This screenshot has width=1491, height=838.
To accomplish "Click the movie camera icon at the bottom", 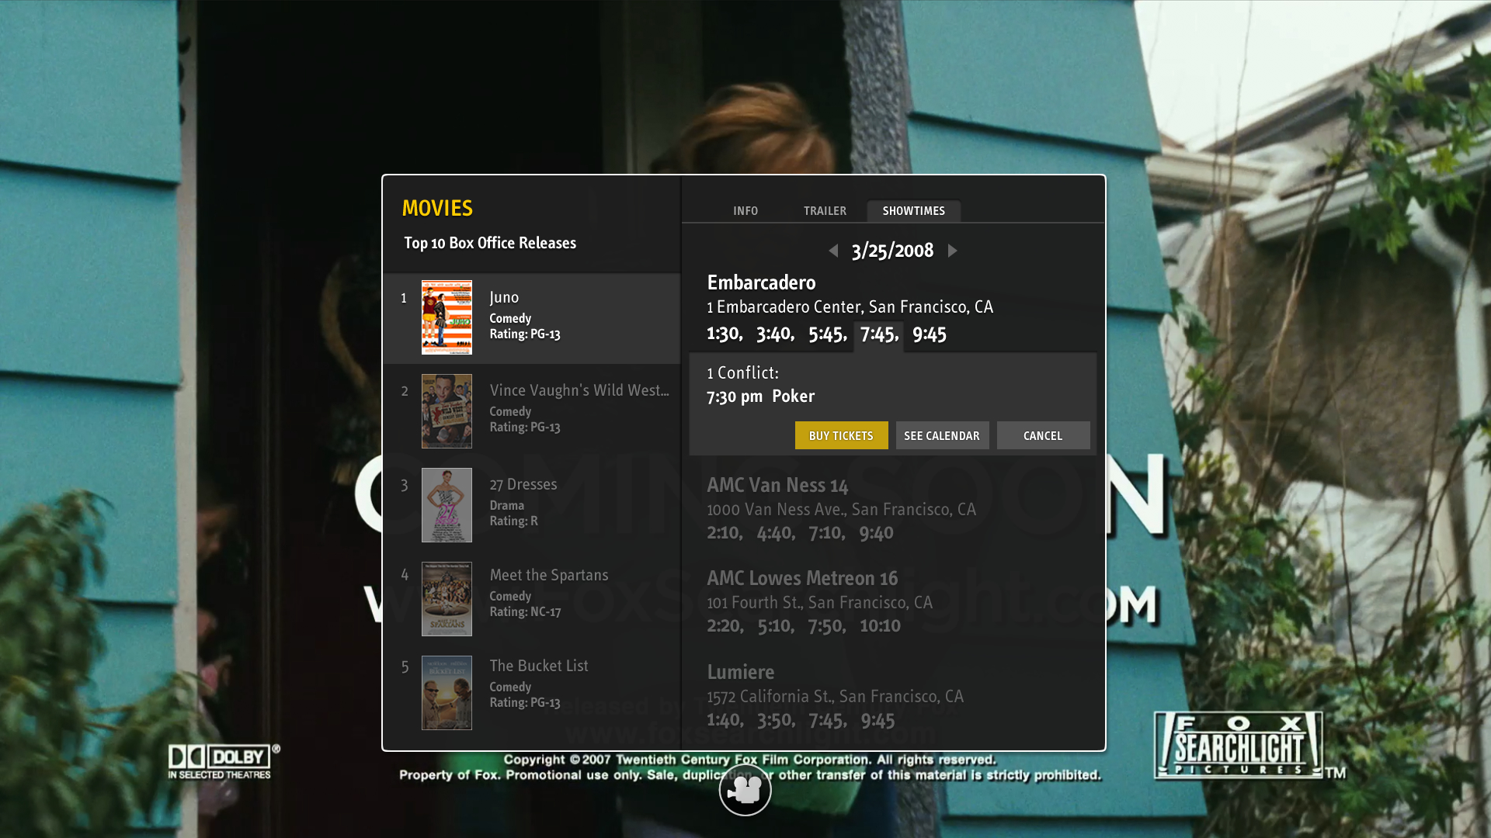I will click(745, 790).
